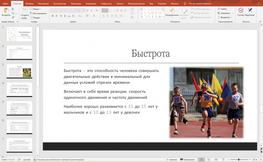This screenshot has height=162, width=263.
Task: Click the Create Slide (Создать слайд) icon
Action: (24, 11)
